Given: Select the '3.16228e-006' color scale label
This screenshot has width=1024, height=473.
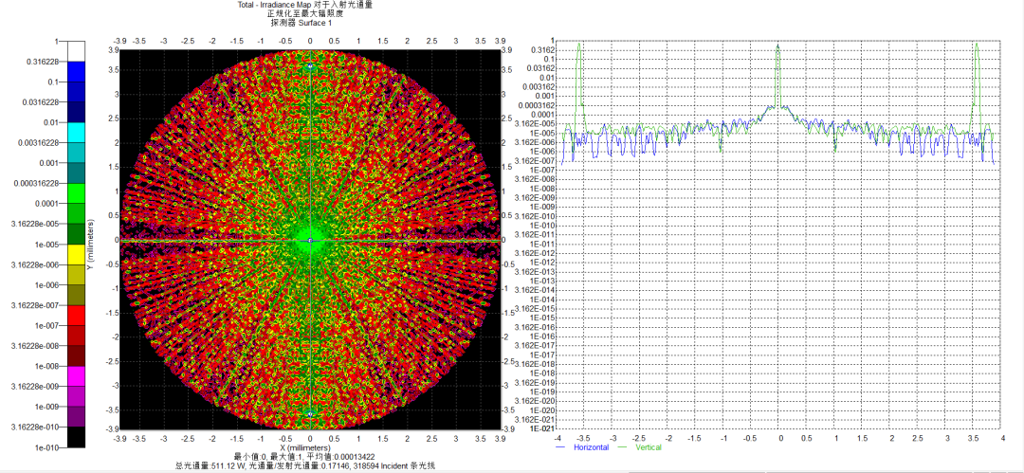Looking at the screenshot, I should click(x=37, y=264).
